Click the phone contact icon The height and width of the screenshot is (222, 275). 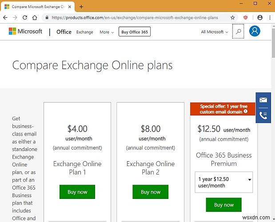[263, 115]
